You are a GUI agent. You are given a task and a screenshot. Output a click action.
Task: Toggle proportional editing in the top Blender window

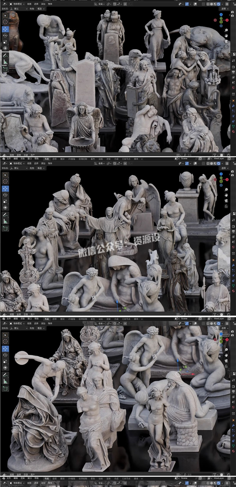[x=125, y=4]
